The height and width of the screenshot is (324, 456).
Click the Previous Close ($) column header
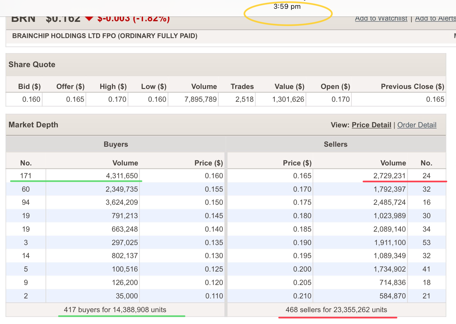[x=412, y=86]
